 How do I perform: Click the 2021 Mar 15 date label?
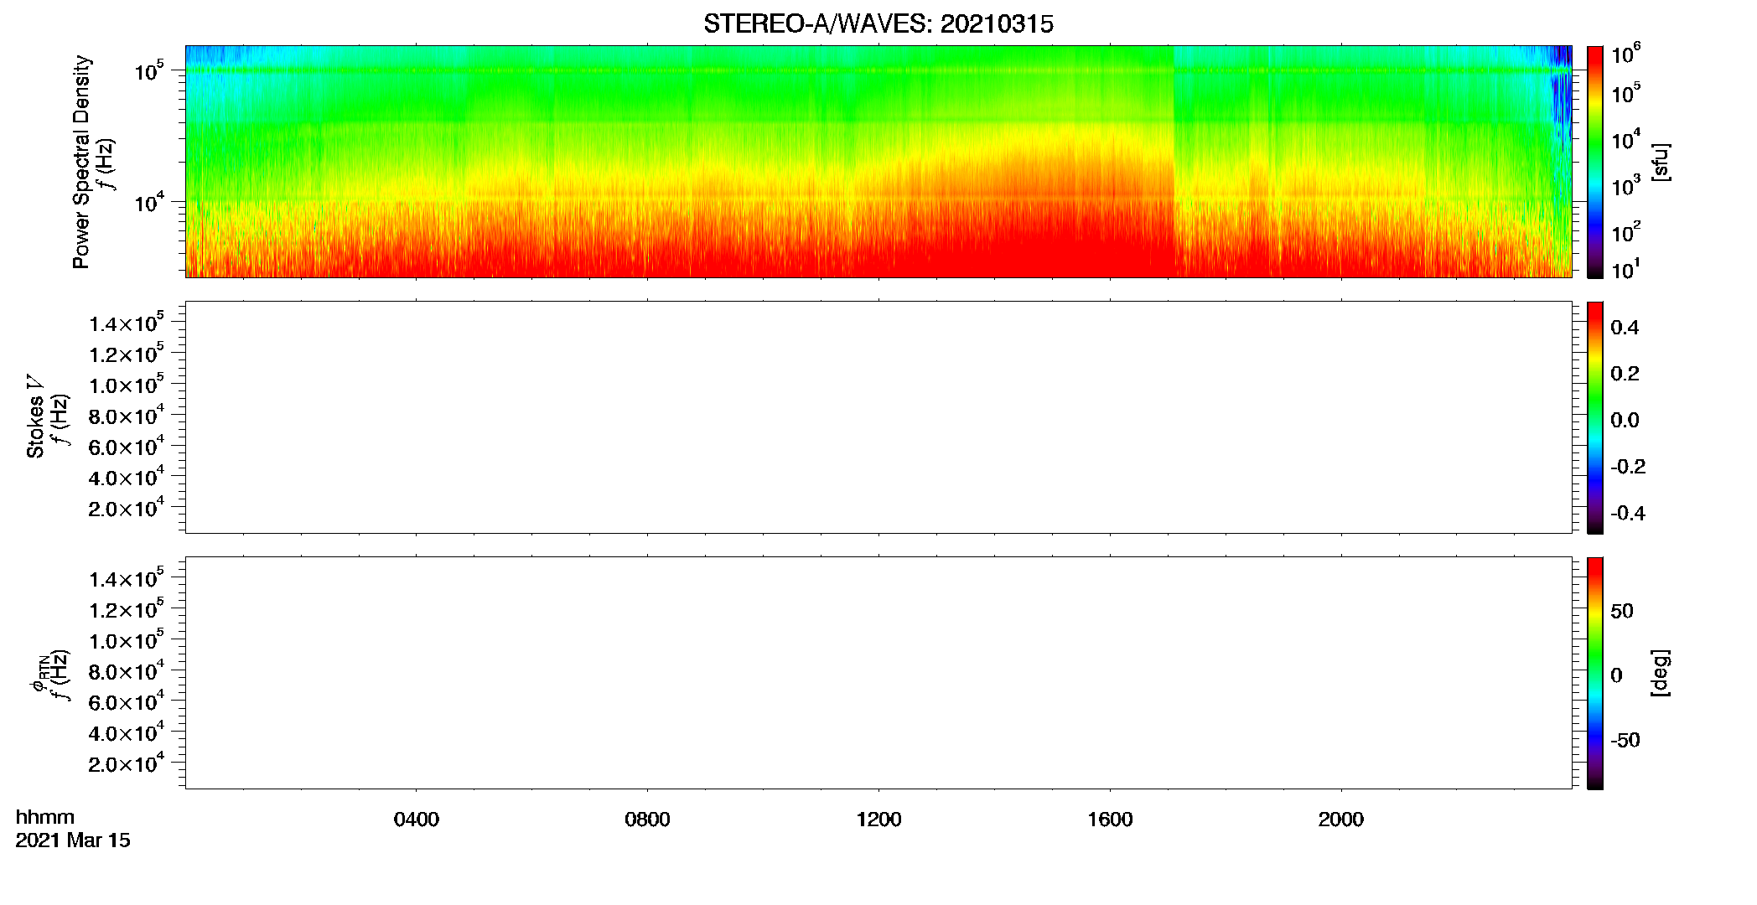[x=73, y=840]
